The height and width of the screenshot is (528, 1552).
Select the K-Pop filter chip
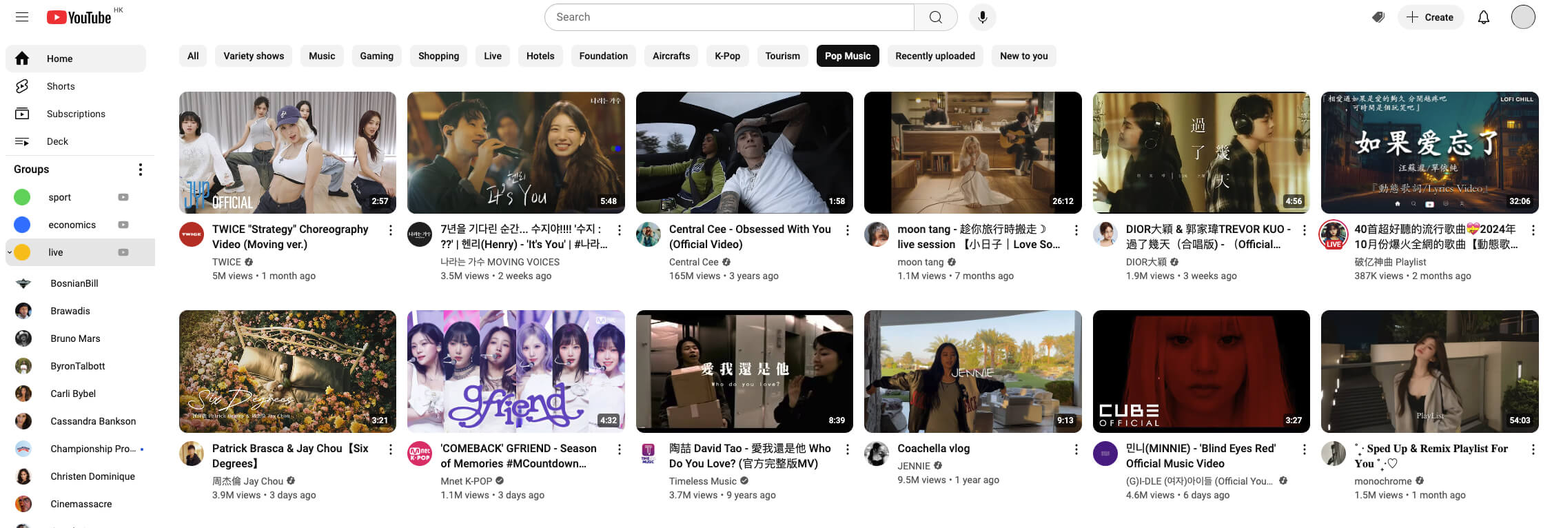coord(727,56)
